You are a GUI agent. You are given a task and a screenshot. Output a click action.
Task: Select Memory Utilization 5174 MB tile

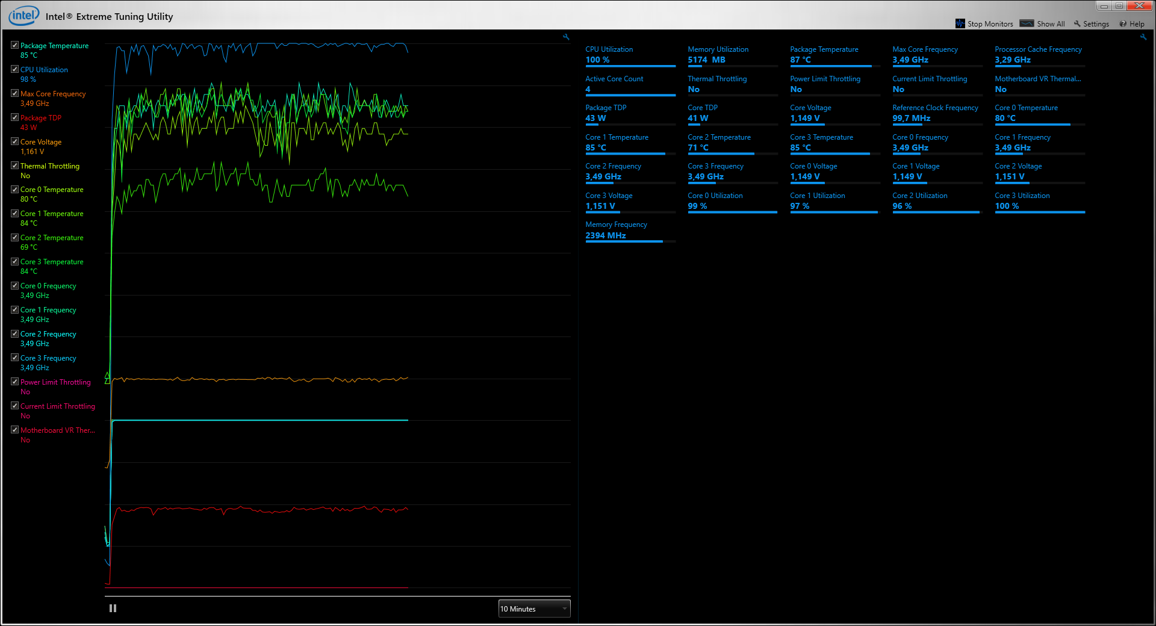pos(733,55)
